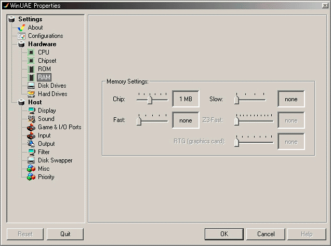The width and height of the screenshot is (331, 246).
Task: Open Display settings via monitor icon
Action: click(x=31, y=111)
